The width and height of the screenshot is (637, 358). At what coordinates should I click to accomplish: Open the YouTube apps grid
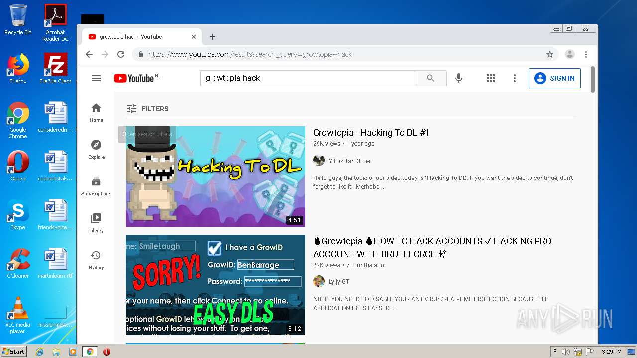coord(491,78)
